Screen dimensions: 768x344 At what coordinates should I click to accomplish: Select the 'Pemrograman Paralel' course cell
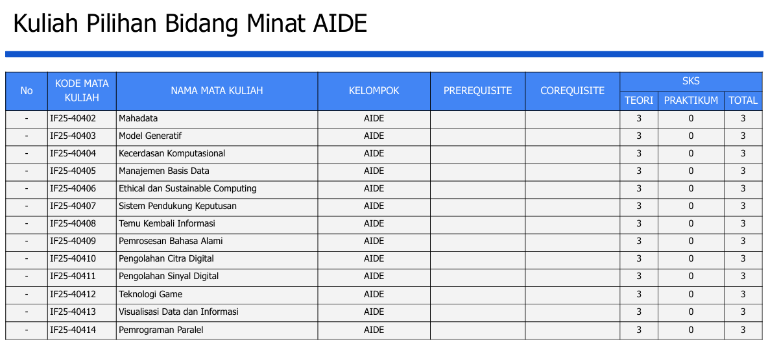pyautogui.click(x=161, y=330)
